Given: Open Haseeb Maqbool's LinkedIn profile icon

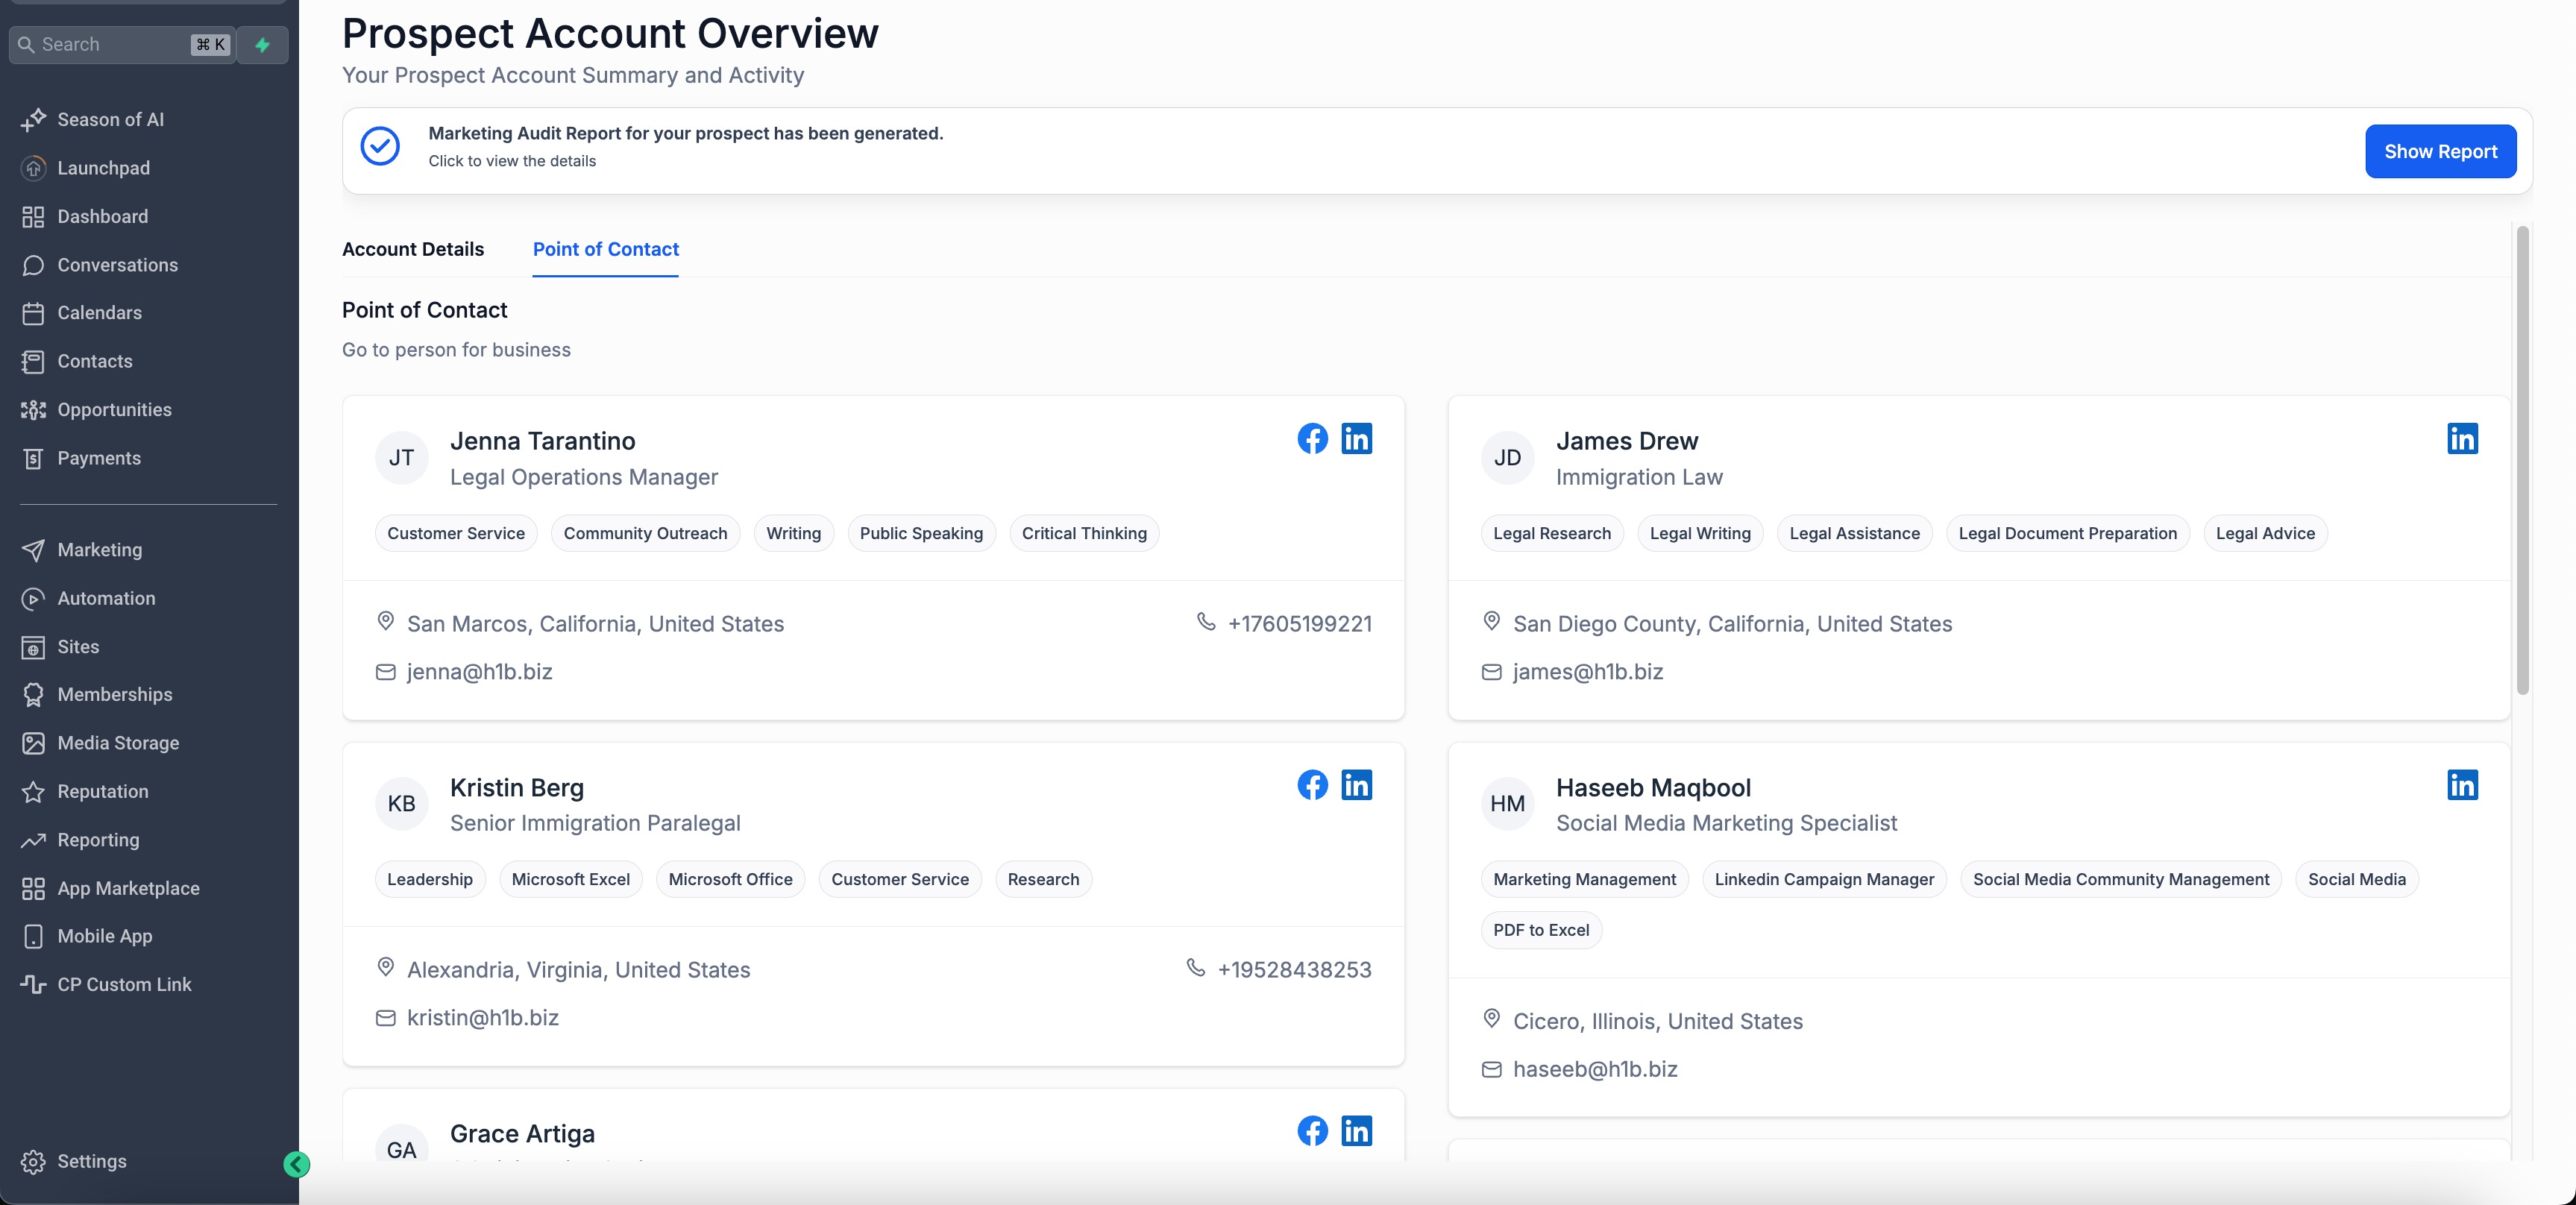Looking at the screenshot, I should [2462, 785].
